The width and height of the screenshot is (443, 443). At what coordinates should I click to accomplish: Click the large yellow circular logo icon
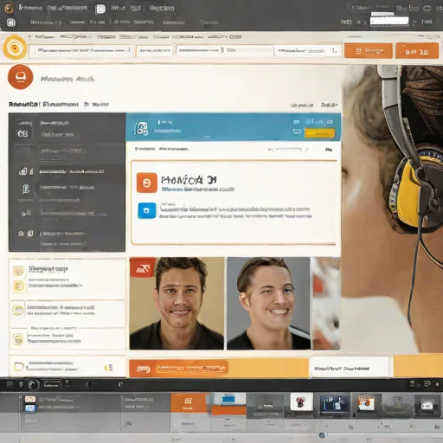pos(15,48)
